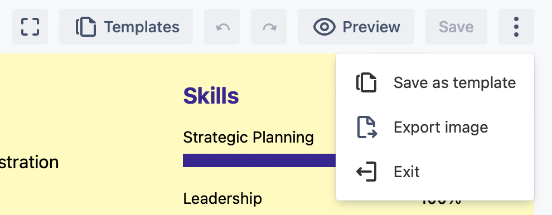Select Save as template menu item
The height and width of the screenshot is (215, 552).
[435, 82]
